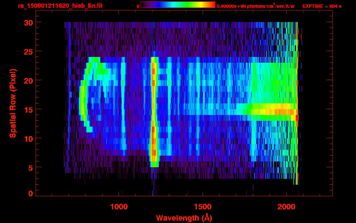Click the red end of the color bar
Screen dimensions: 356x223
point(212,5)
